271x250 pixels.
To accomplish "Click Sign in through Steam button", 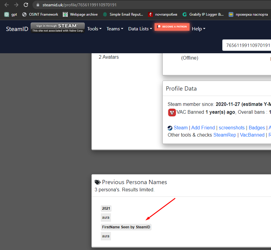I will point(58,28).
